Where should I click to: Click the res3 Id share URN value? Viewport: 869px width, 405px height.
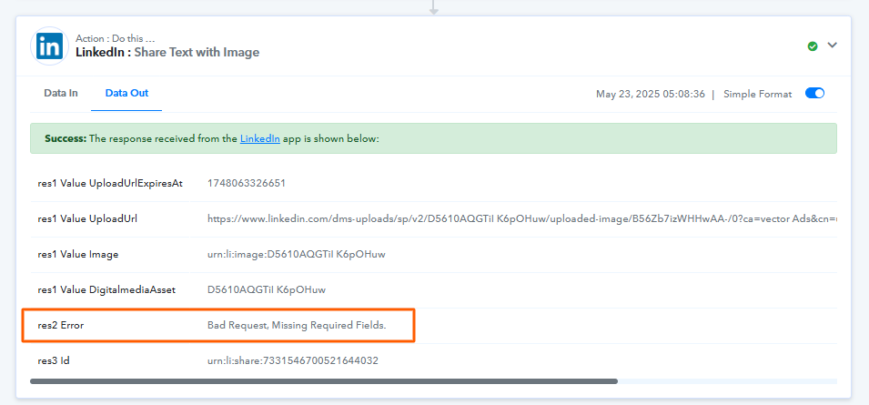pos(293,360)
